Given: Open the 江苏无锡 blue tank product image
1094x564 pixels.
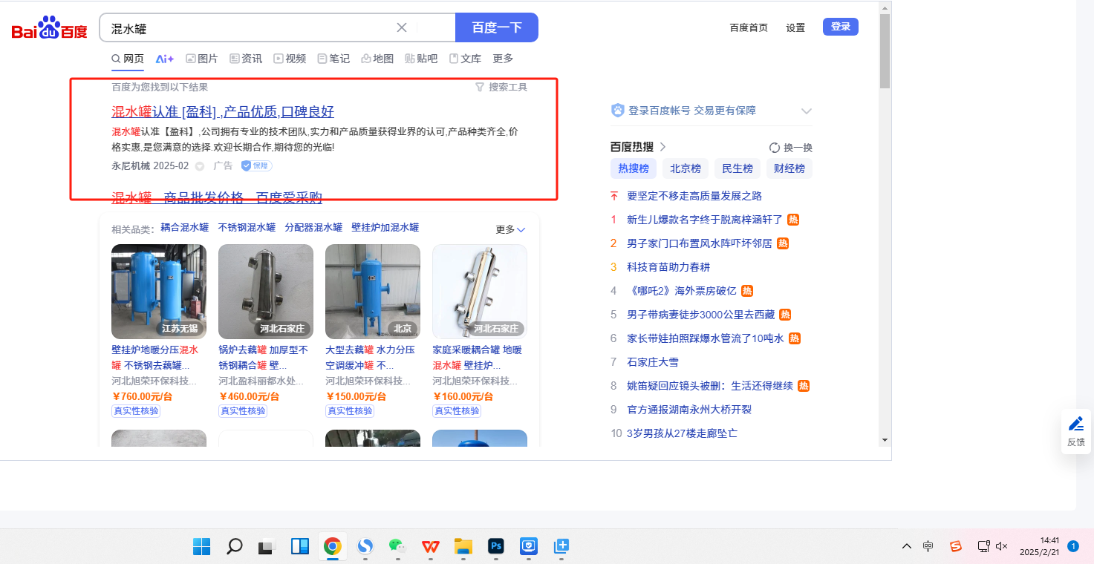Looking at the screenshot, I should click(159, 292).
